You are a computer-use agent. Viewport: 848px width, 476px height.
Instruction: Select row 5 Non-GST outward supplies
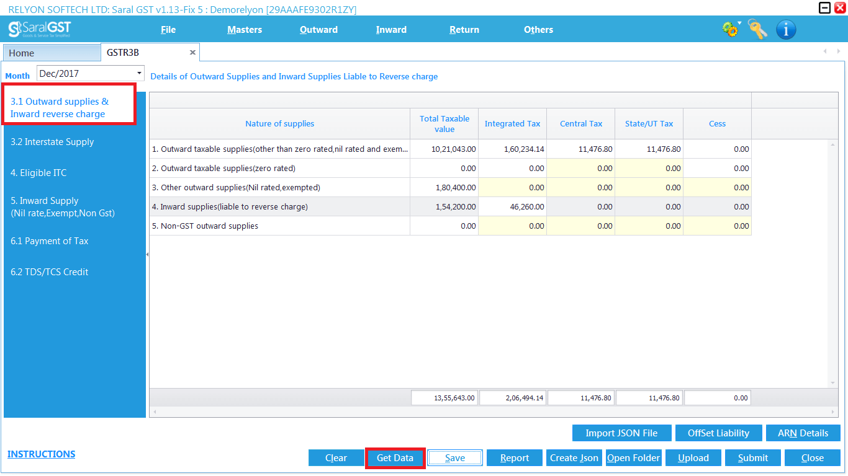point(450,226)
